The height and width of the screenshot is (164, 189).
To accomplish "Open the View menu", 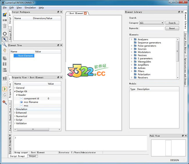I will click(19, 8).
